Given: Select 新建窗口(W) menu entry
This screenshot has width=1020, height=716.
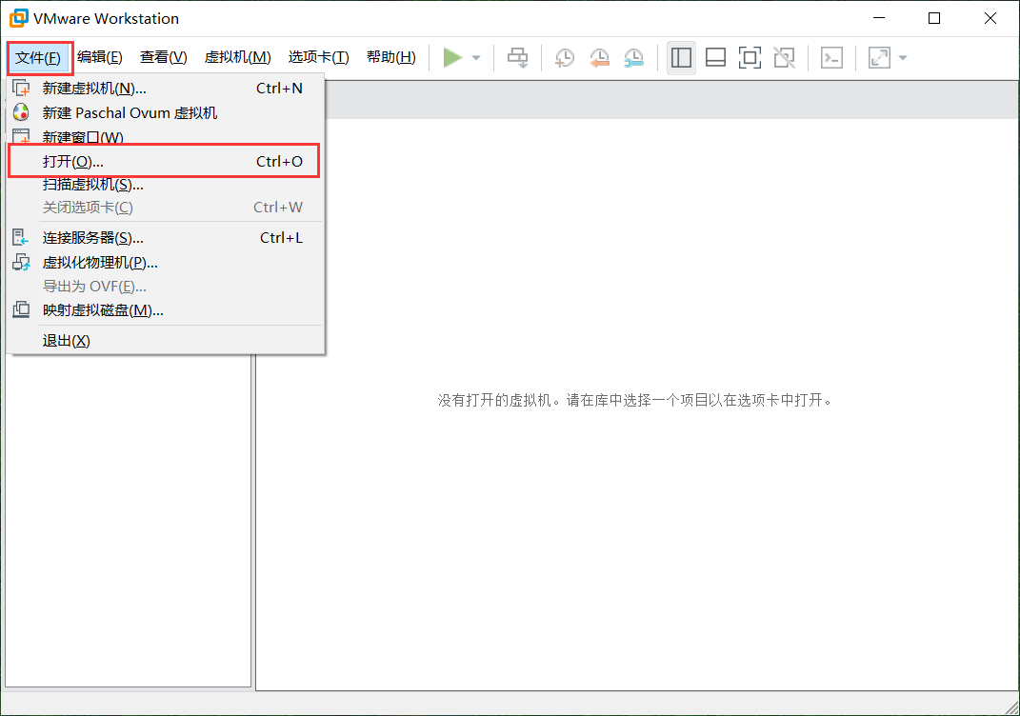Looking at the screenshot, I should 165,136.
